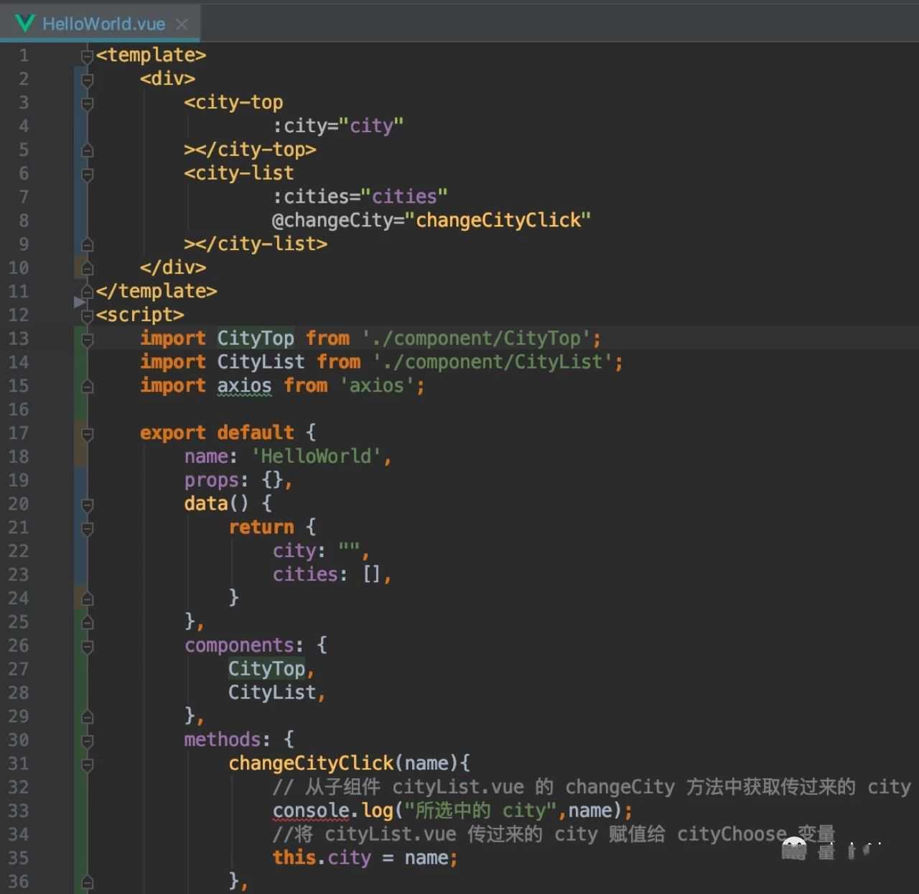919x894 pixels.
Task: Click "changeCityClick" handler value on line 8
Action: [x=498, y=221]
